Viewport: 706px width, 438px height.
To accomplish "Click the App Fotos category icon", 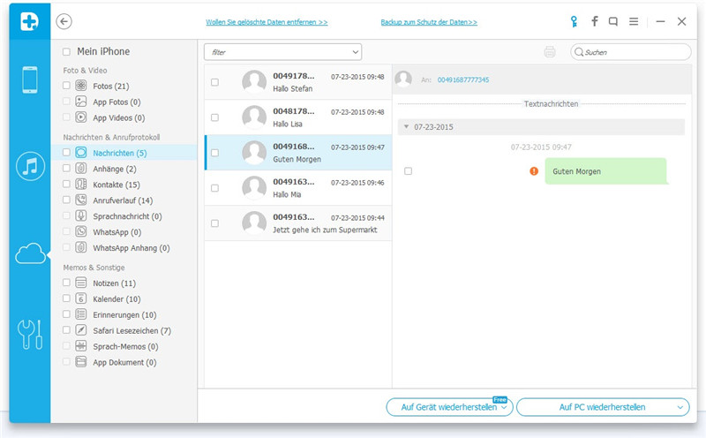I will [81, 102].
